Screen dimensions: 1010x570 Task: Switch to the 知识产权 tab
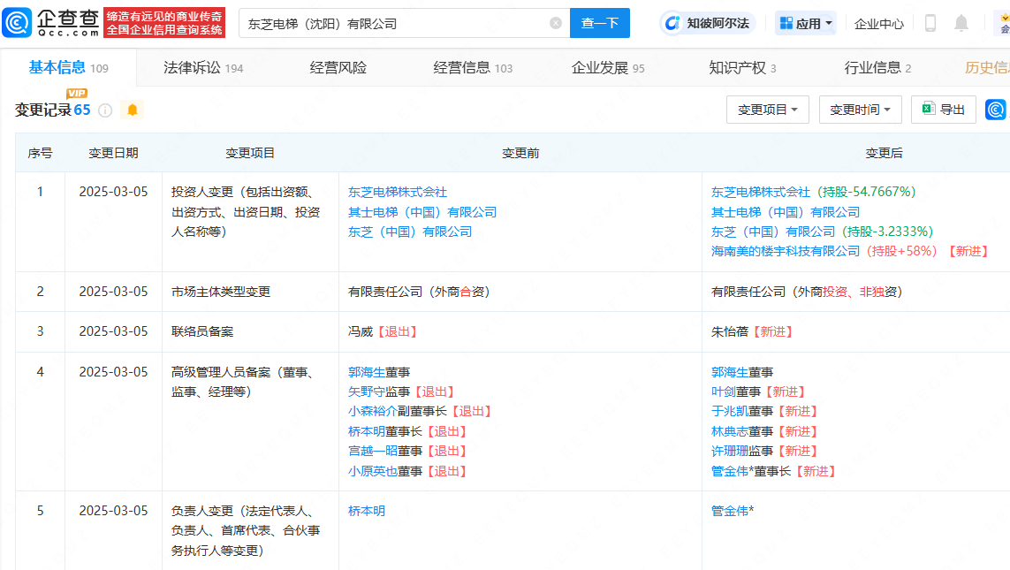[x=742, y=68]
